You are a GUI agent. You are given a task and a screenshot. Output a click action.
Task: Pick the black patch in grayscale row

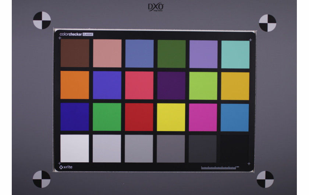tap(234, 149)
